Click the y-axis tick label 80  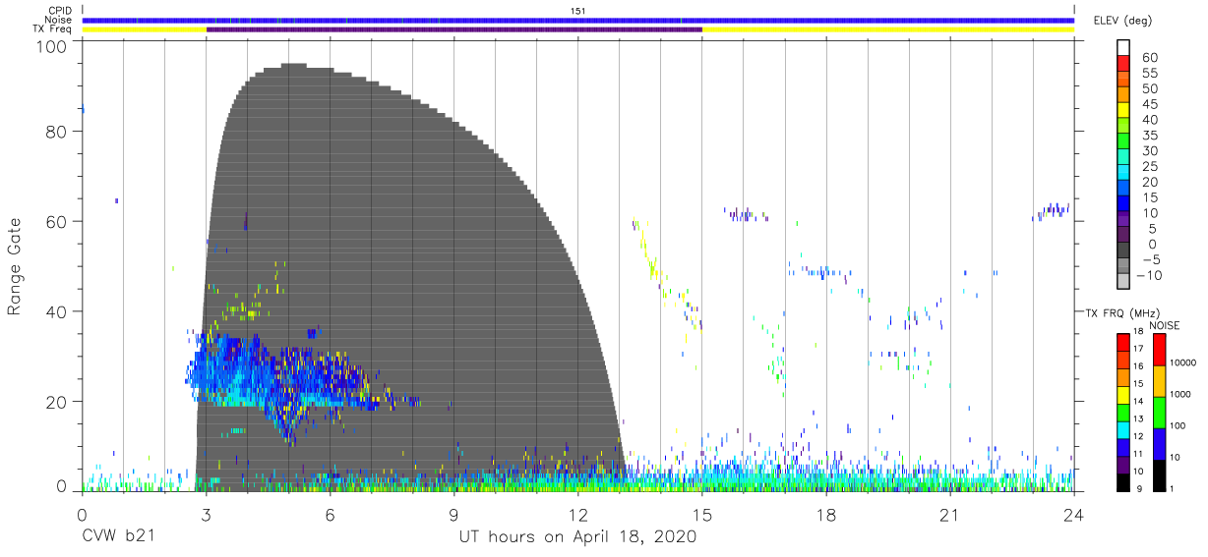click(x=58, y=132)
